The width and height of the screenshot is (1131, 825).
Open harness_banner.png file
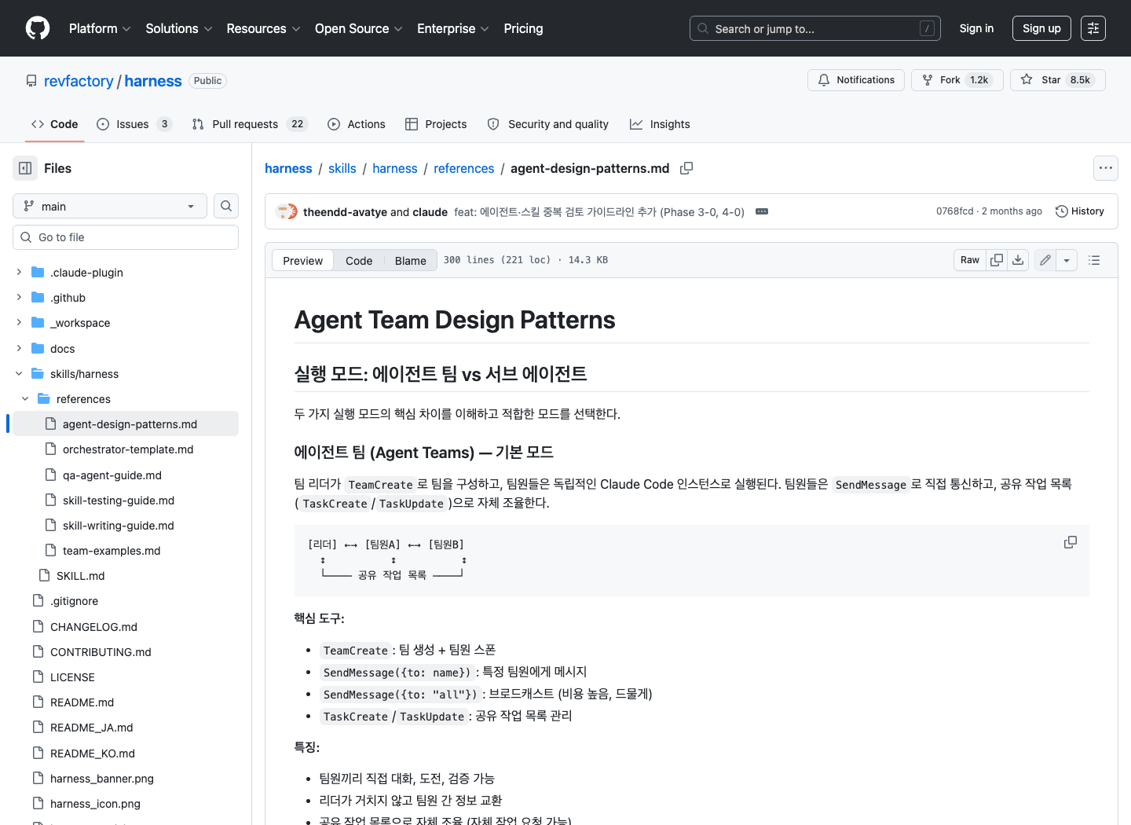click(102, 779)
